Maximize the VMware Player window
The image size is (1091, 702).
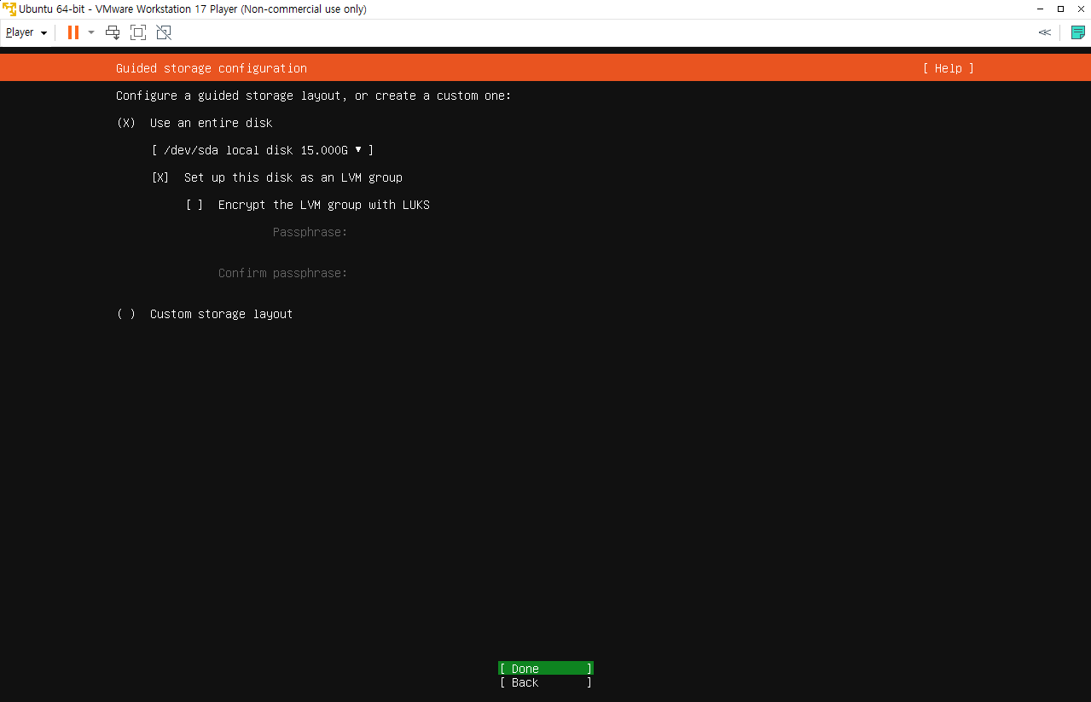[1060, 9]
